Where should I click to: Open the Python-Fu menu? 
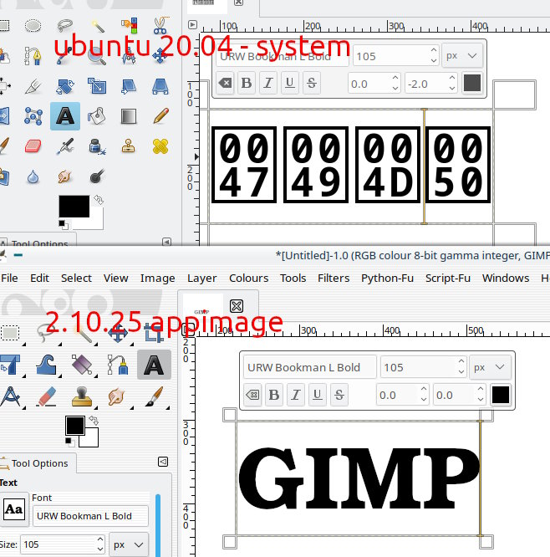pyautogui.click(x=387, y=278)
